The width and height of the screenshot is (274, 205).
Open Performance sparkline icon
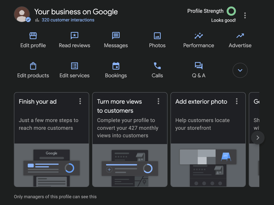[199, 36]
